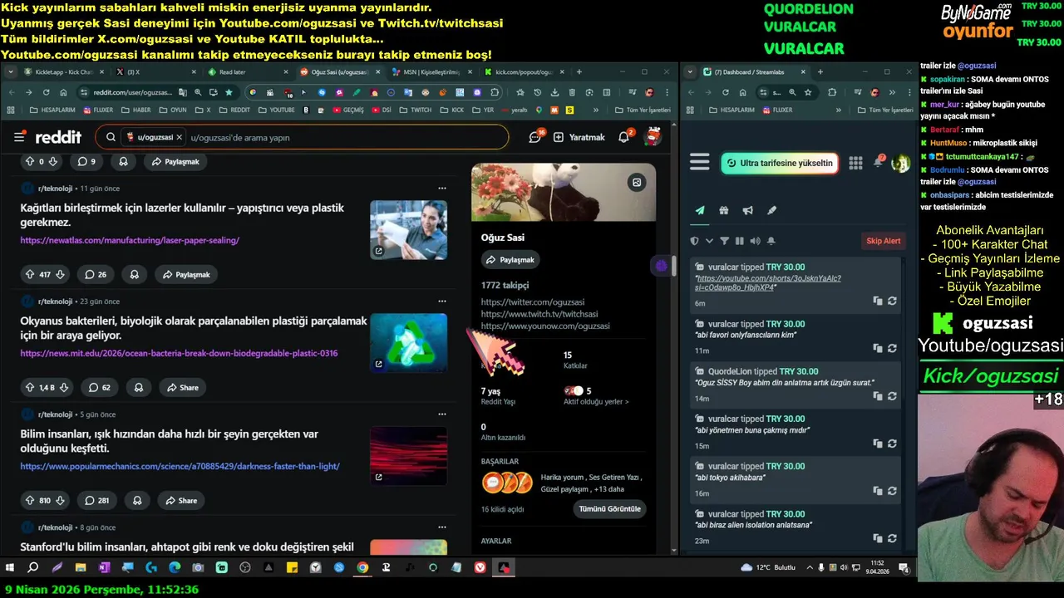The image size is (1064, 598).
Task: Open the ocean bacteria post thumbnail
Action: [x=408, y=342]
